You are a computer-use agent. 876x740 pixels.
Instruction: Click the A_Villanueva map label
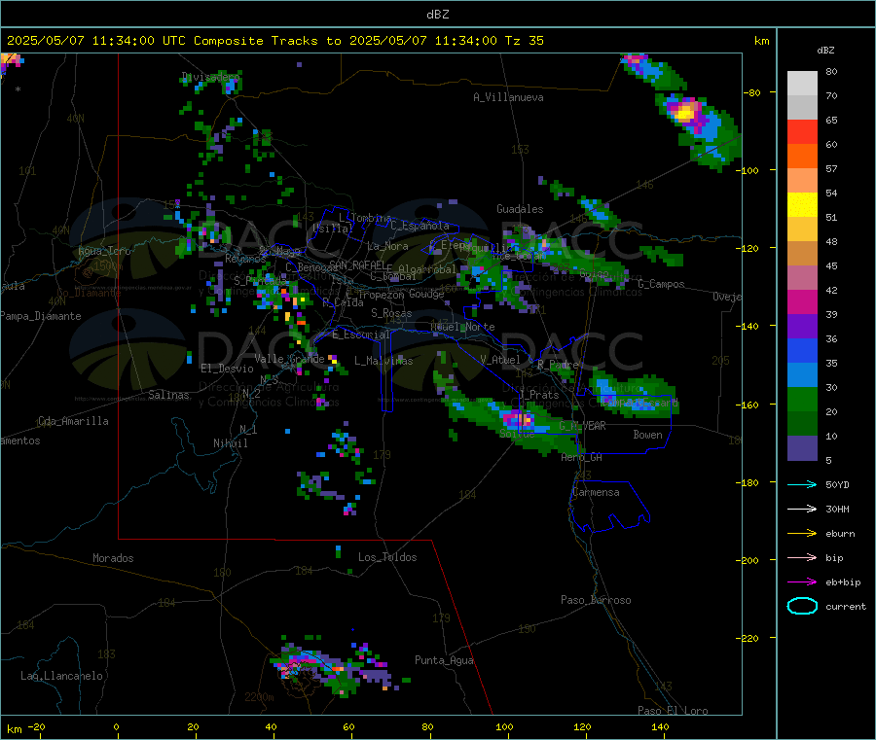(x=508, y=97)
